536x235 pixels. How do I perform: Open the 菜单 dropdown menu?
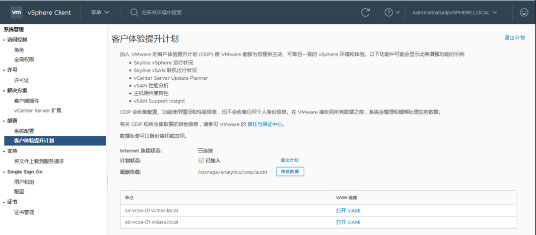(100, 12)
